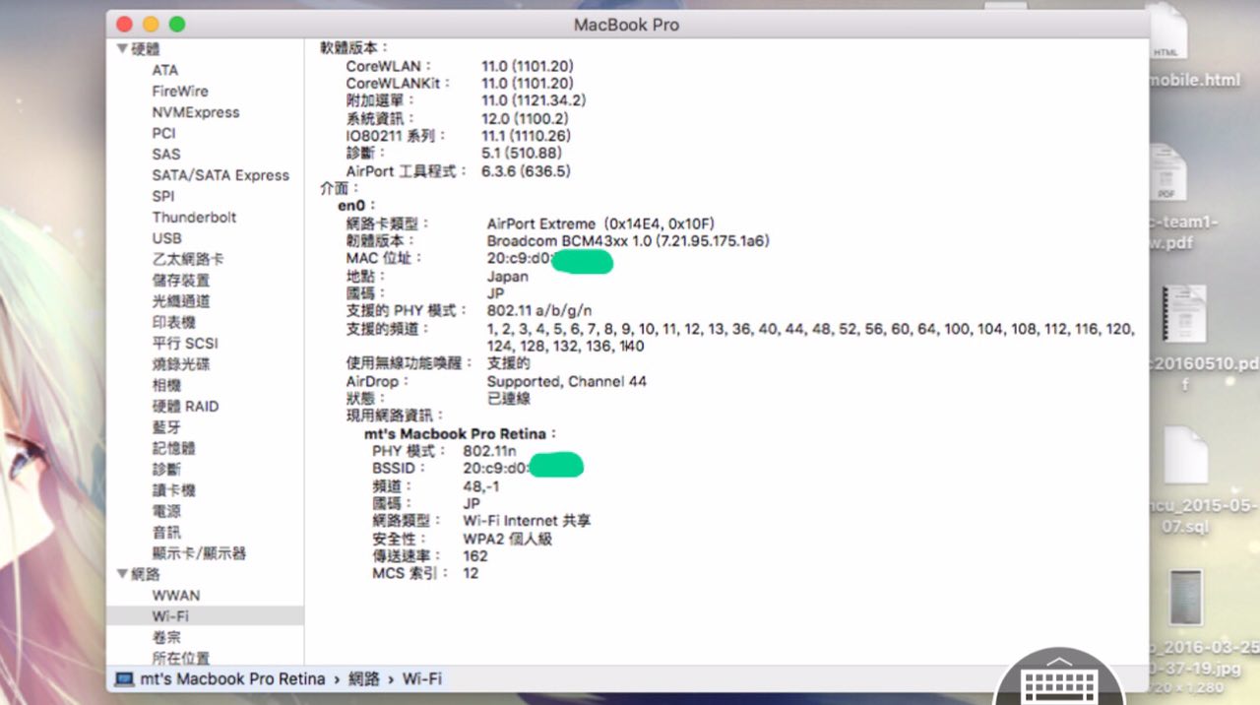Select 相機 camera entry

(166, 385)
